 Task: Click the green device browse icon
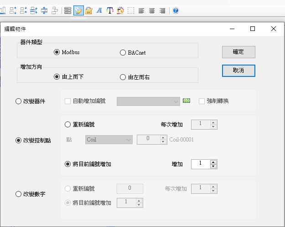186,101
